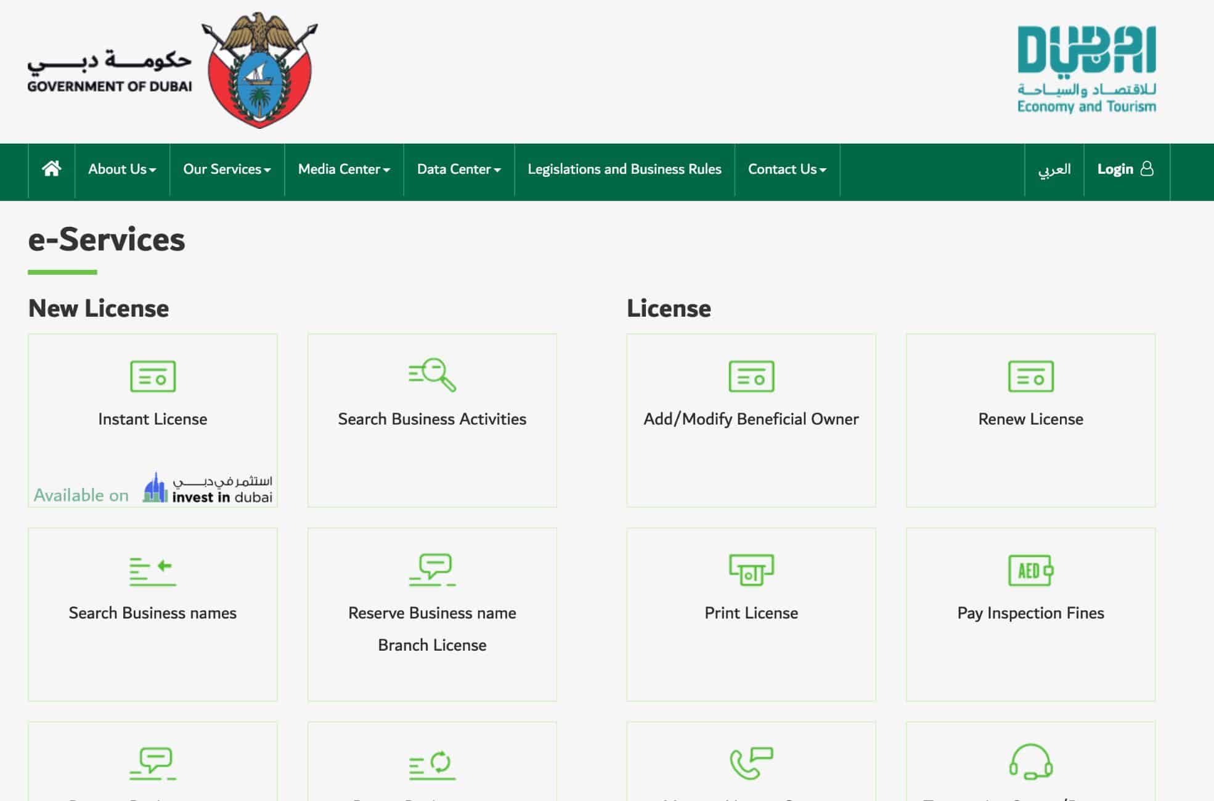
Task: Expand the Data Center dropdown
Action: (x=458, y=169)
